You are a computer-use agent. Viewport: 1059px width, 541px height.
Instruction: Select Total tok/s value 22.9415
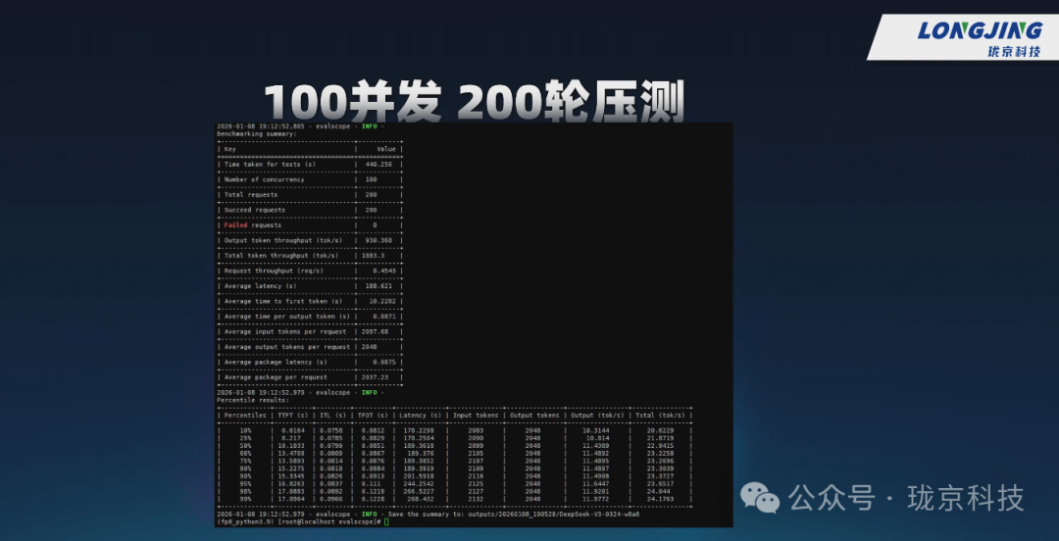point(662,446)
